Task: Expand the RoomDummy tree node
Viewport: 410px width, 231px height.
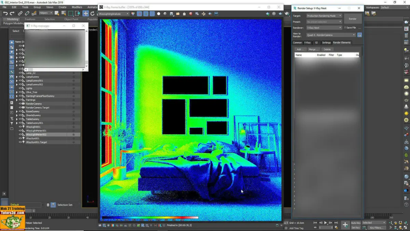Action: click(17, 112)
